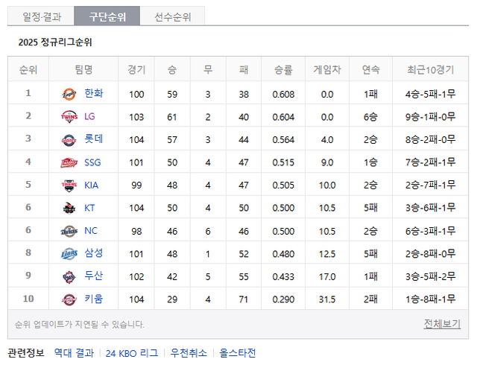477x368 pixels.
Task: Click the NC Dinos team logo
Action: (69, 231)
